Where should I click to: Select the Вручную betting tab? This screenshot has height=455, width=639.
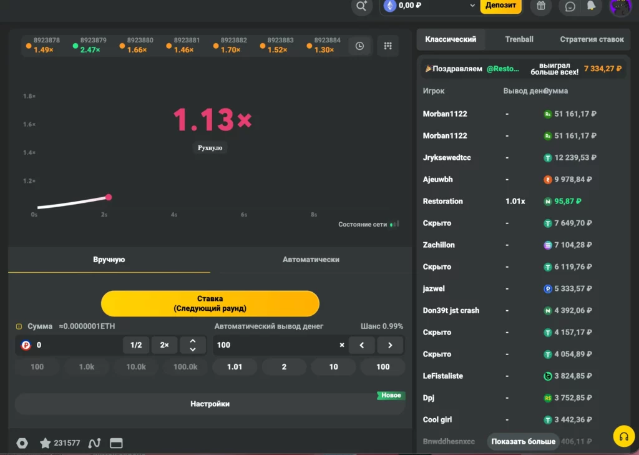pyautogui.click(x=109, y=260)
